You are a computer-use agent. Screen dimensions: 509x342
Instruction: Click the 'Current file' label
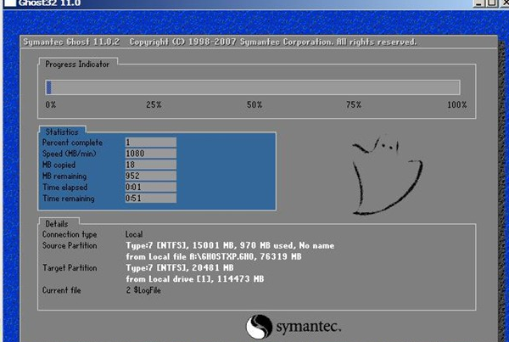coord(61,290)
